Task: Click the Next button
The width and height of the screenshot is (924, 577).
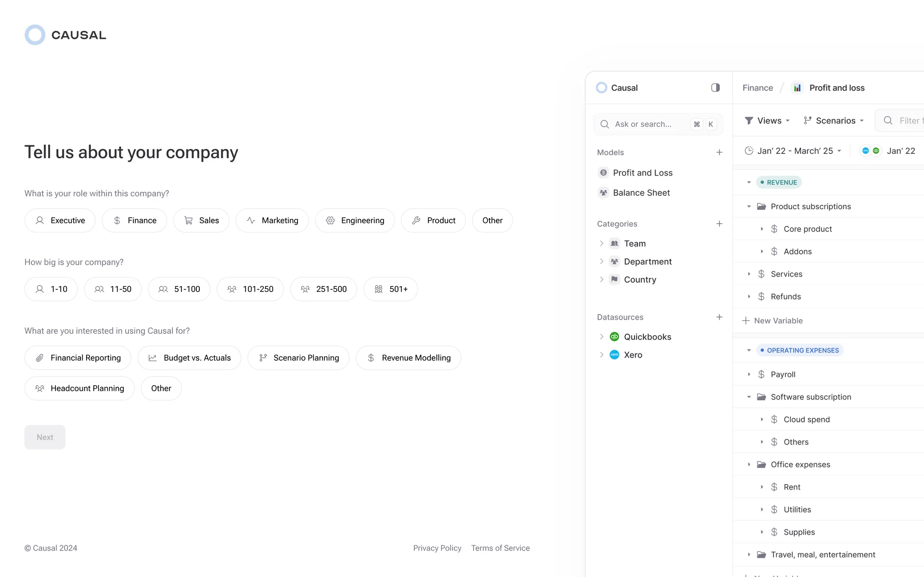Action: [45, 437]
